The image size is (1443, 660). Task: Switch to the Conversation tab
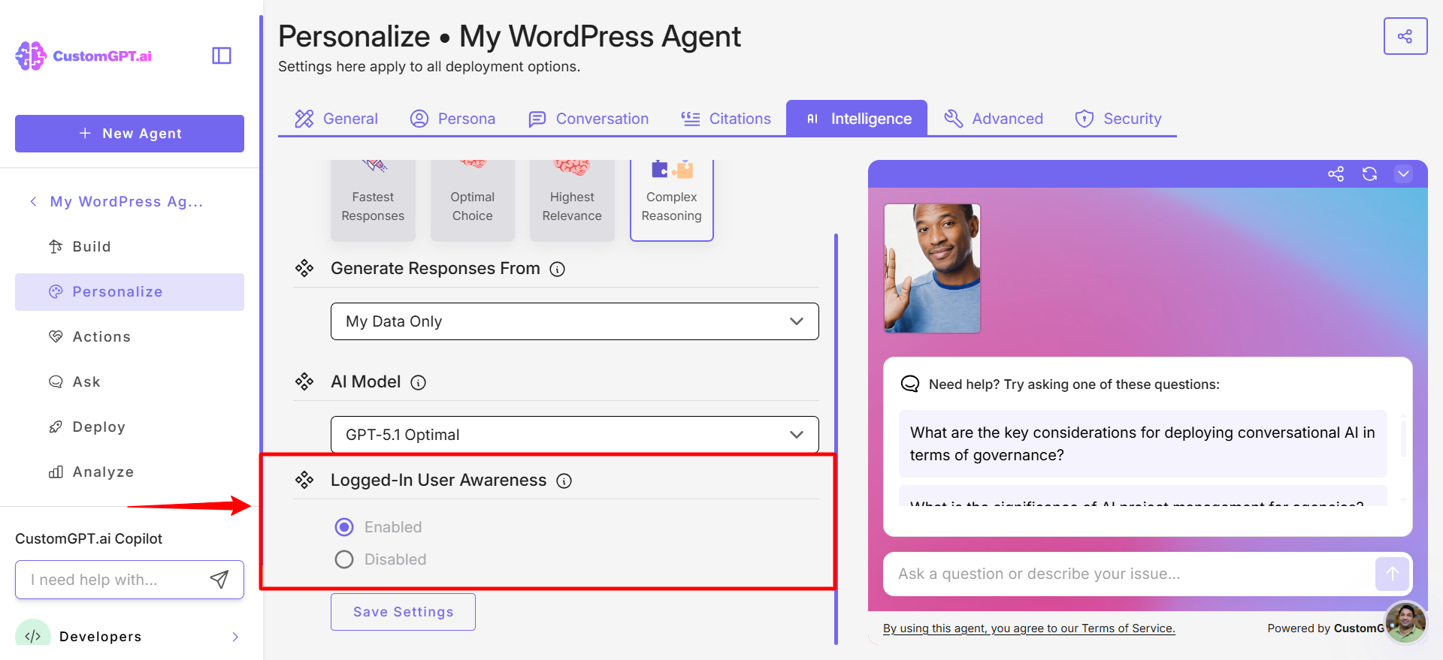click(588, 119)
